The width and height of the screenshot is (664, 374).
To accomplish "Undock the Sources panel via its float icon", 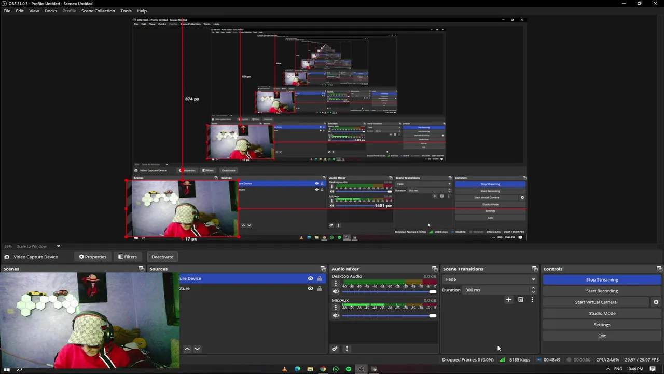I will [323, 269].
